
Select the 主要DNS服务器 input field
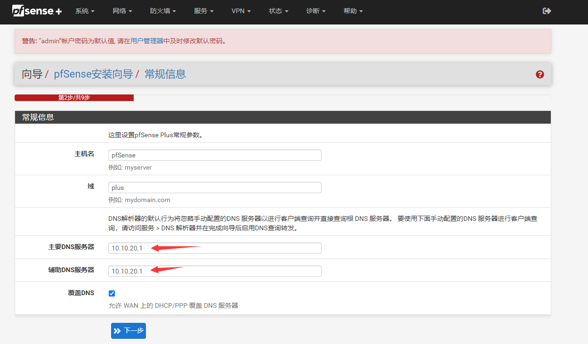click(x=215, y=248)
